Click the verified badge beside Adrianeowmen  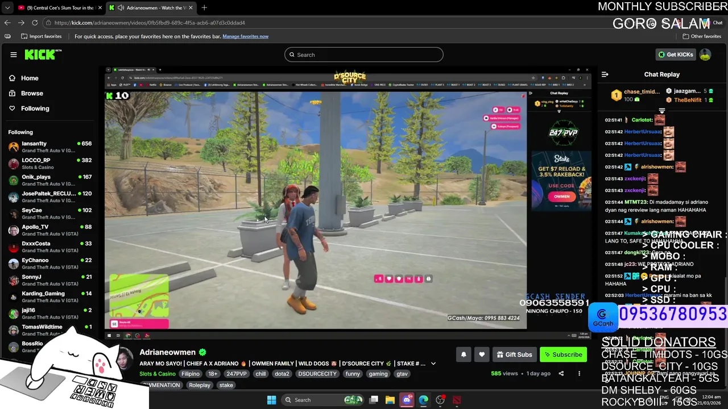tap(202, 352)
